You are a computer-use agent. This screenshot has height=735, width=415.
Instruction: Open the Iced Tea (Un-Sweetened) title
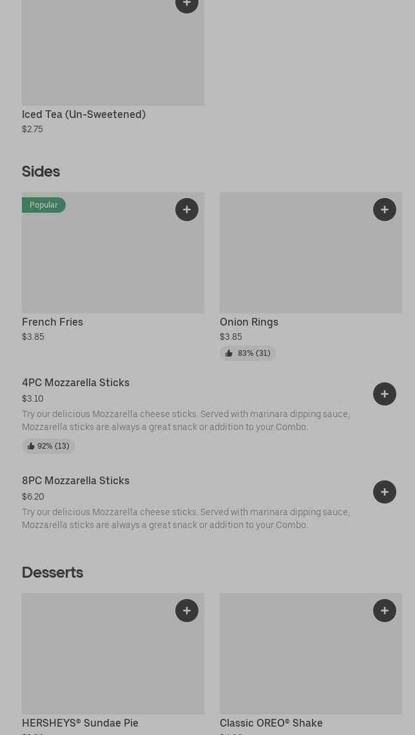click(x=84, y=114)
